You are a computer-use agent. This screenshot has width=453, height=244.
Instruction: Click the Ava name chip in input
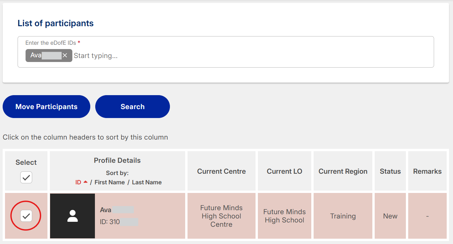coord(49,55)
